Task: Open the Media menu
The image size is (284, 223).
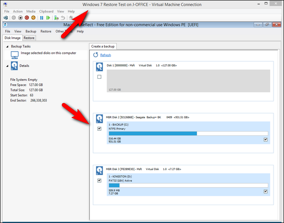Action: coord(31,11)
